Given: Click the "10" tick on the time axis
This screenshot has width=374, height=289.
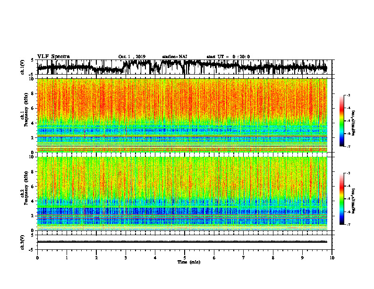Looking at the screenshot, I should (332, 258).
